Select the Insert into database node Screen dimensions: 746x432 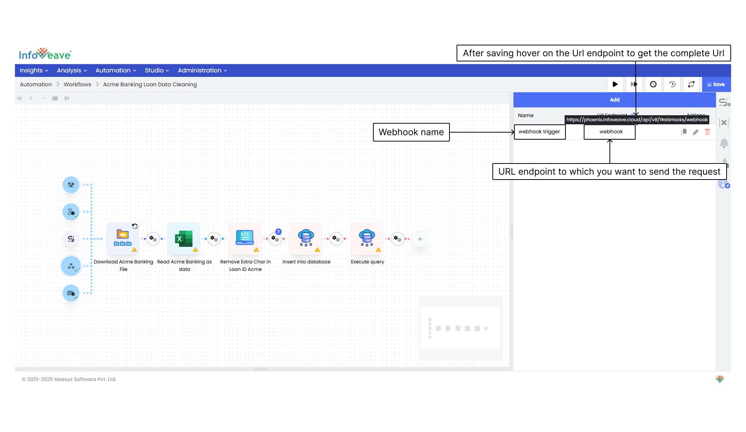point(306,239)
